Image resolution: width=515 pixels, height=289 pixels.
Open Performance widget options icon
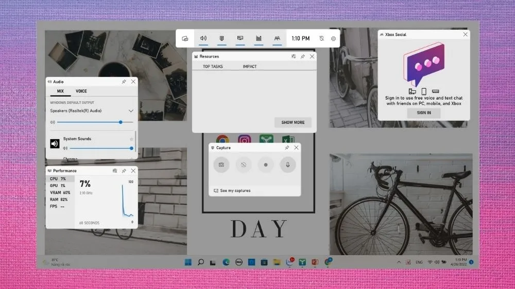[x=114, y=170]
